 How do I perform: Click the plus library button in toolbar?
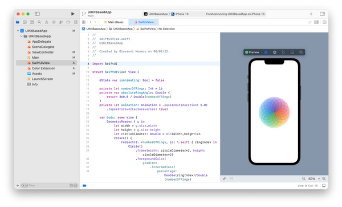311,14
